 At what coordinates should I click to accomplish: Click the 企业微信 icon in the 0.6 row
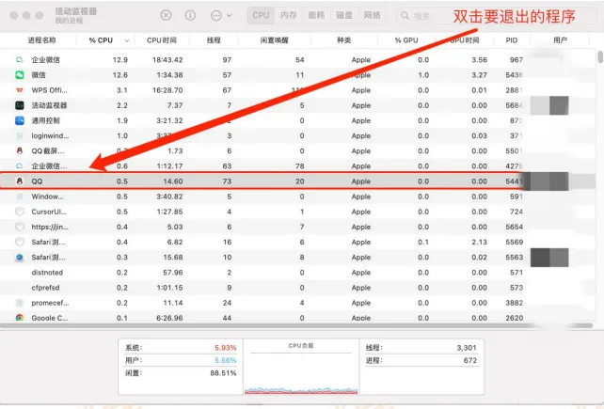(x=19, y=166)
